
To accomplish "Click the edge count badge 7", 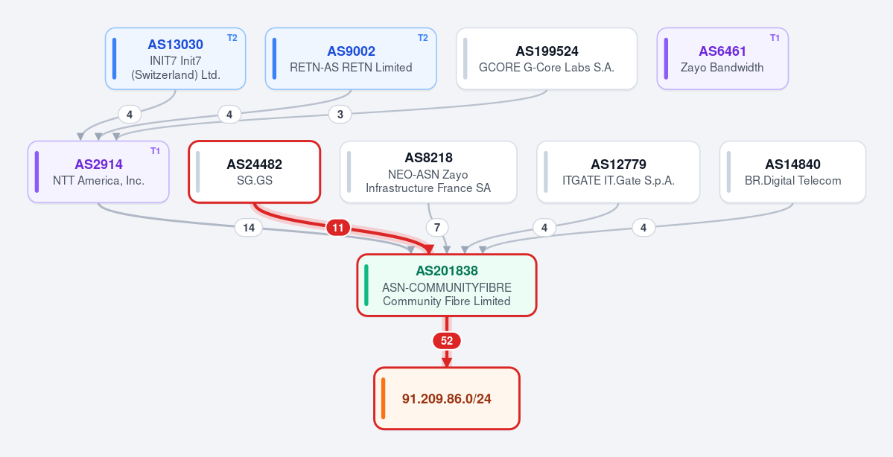I will pyautogui.click(x=437, y=228).
